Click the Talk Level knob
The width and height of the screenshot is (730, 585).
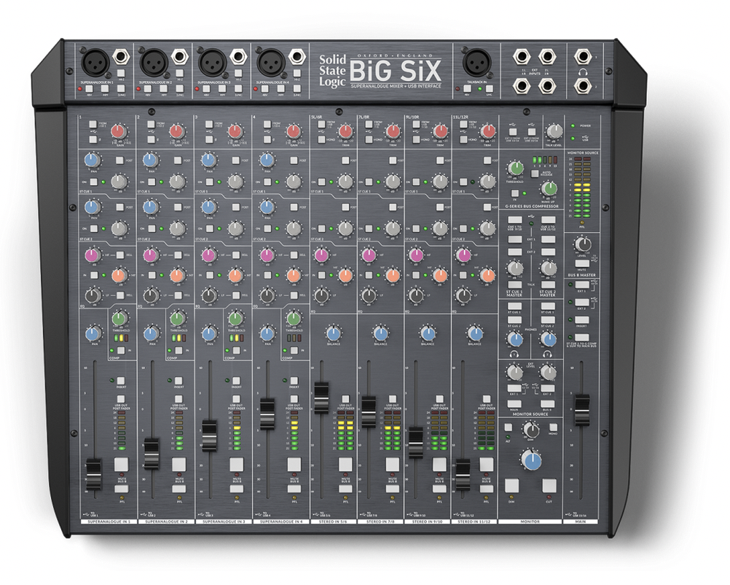[x=554, y=132]
